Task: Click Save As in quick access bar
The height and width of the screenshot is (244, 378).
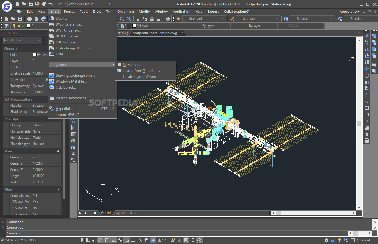Action: (37, 4)
